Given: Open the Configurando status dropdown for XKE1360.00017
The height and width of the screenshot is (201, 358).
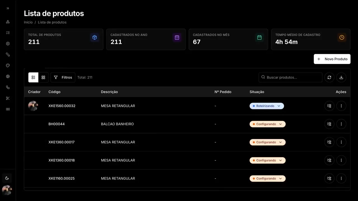Looking at the screenshot, I should point(268,142).
